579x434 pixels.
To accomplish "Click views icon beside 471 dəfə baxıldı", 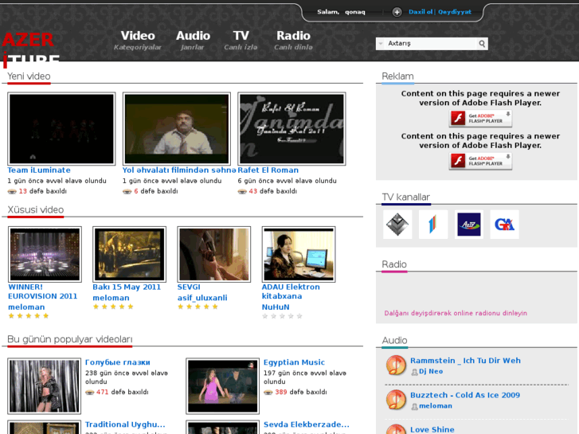I will tap(90, 393).
